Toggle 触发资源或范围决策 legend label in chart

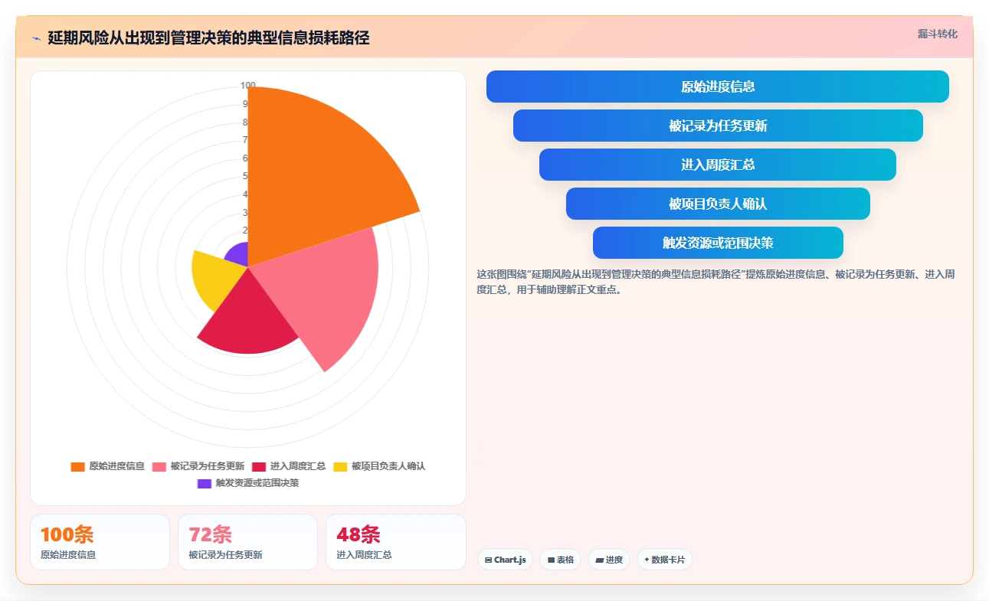point(257,483)
